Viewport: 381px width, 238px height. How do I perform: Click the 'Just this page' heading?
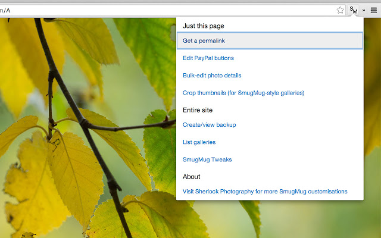[204, 26]
